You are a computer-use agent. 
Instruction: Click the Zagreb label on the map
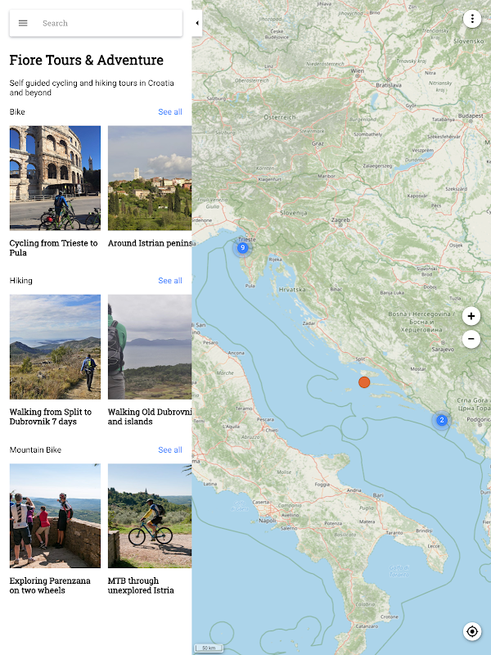point(340,219)
